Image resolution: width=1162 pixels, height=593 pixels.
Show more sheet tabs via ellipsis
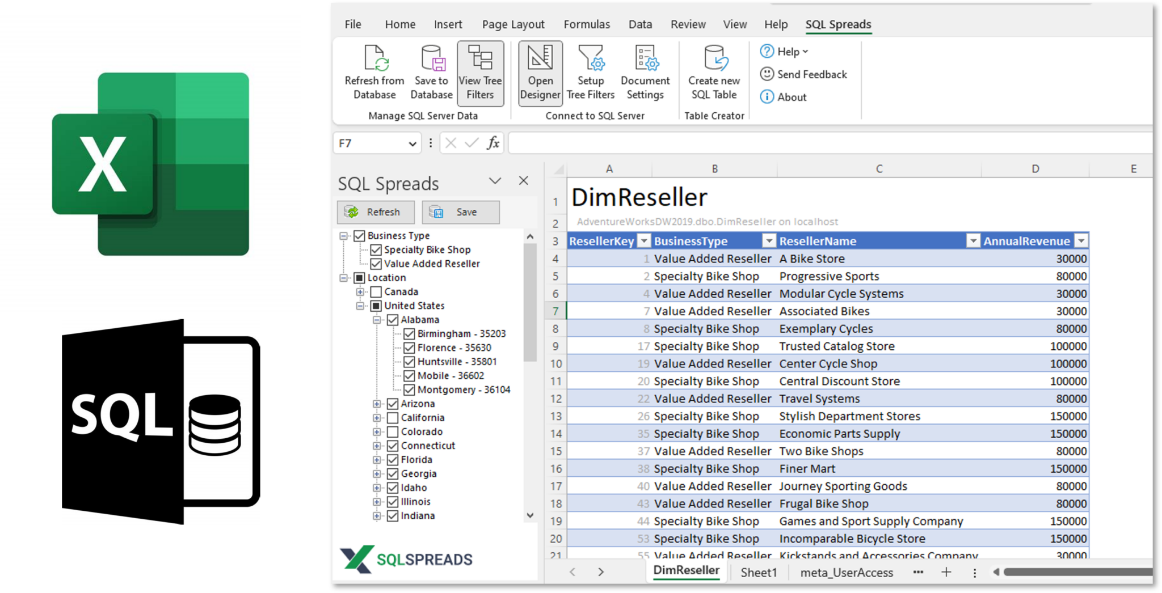[x=918, y=573]
